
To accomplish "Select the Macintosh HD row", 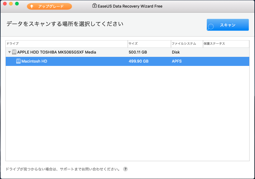I will point(127,61).
